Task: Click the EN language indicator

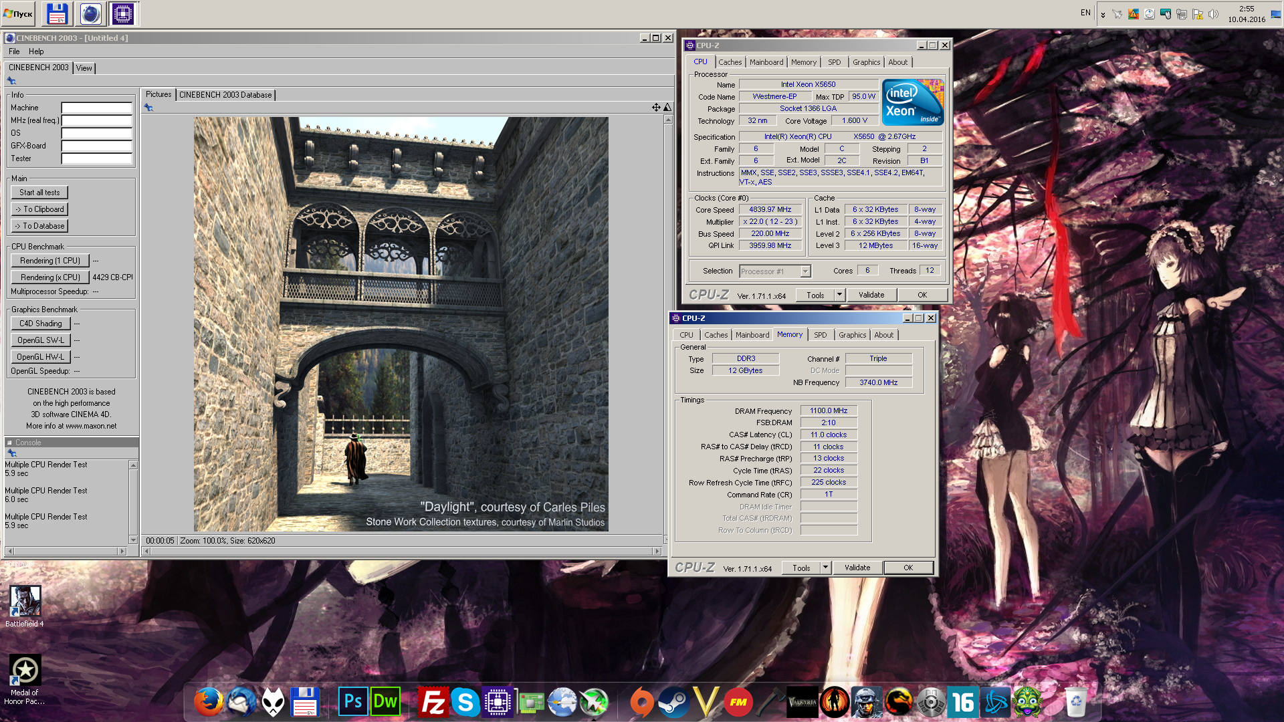Action: pos(1085,13)
